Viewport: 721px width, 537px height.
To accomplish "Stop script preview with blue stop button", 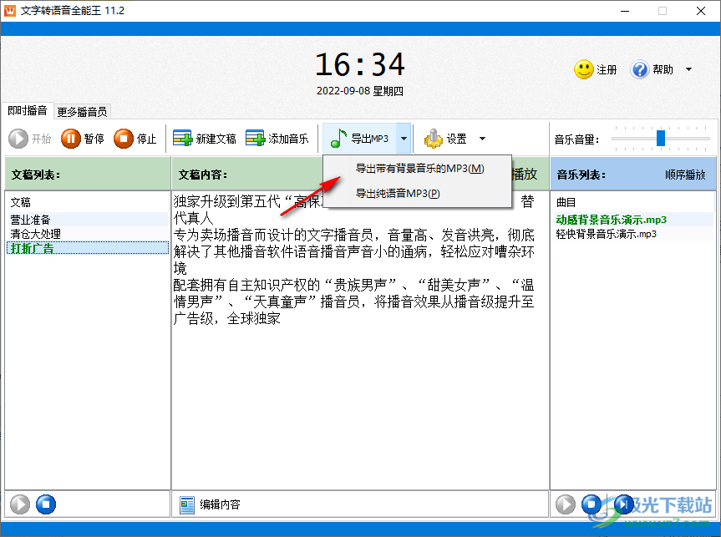I will coord(46,504).
